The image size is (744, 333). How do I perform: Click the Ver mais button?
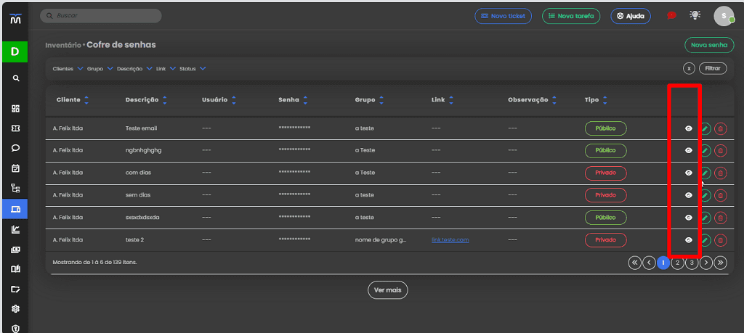(388, 290)
